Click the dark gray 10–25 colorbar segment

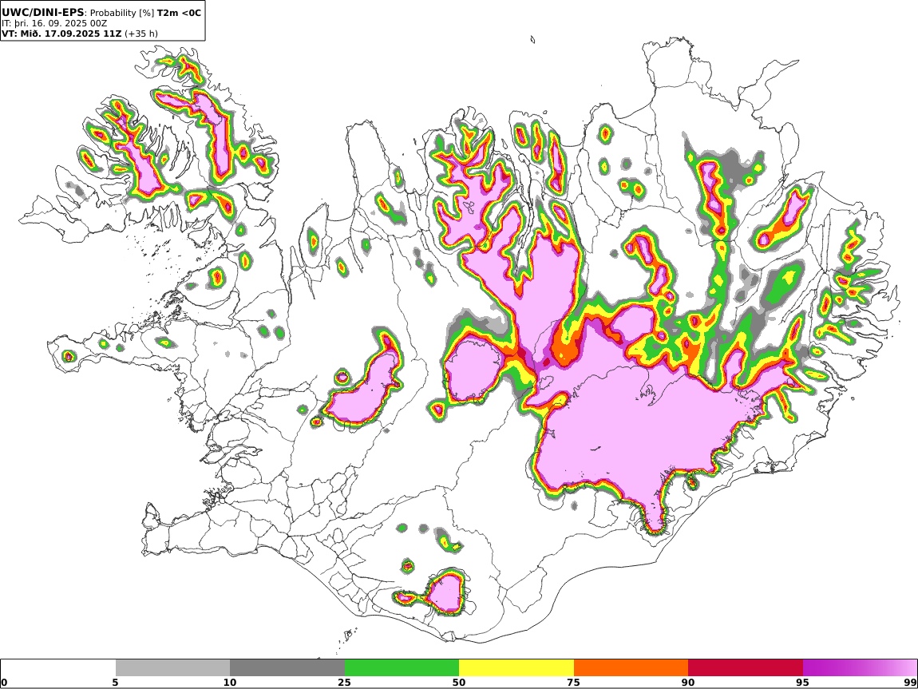(287, 668)
